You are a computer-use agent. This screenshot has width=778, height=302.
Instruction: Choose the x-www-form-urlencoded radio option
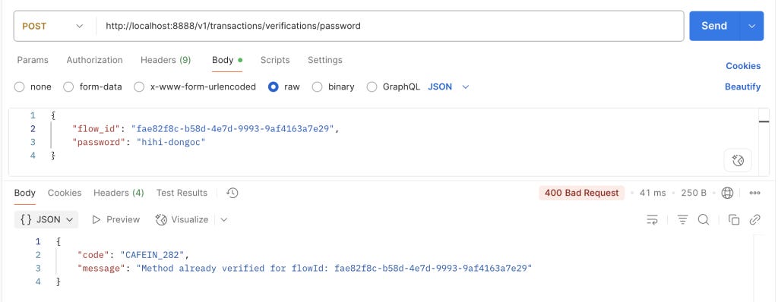point(139,87)
